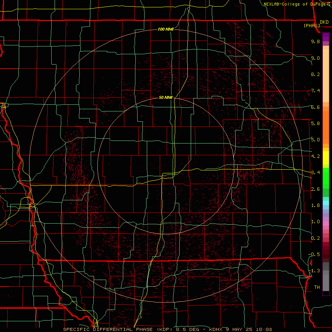Pick the peach swatch on the color scale

tap(326, 76)
